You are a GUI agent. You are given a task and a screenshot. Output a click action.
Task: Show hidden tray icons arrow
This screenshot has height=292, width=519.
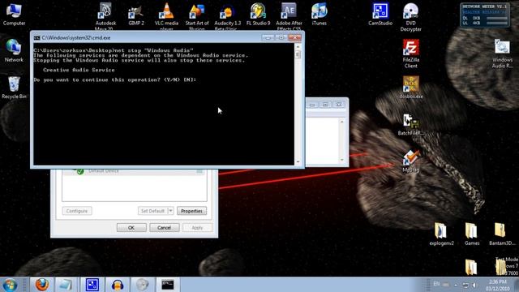click(456, 285)
